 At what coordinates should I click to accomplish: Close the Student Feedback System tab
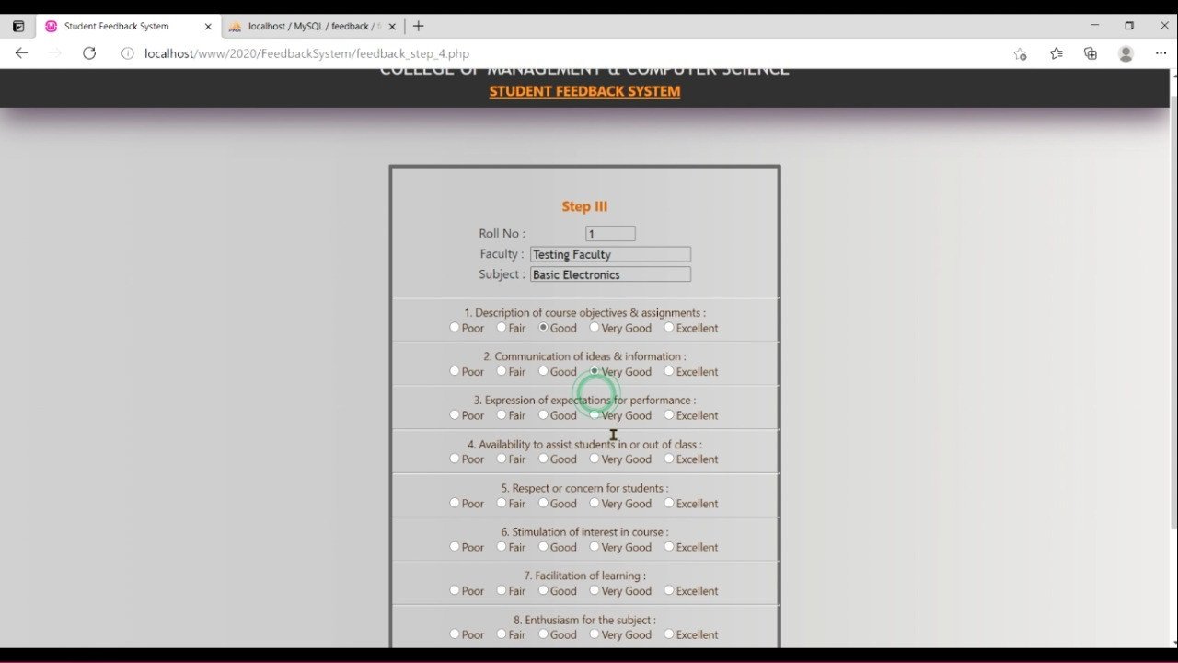208,27
